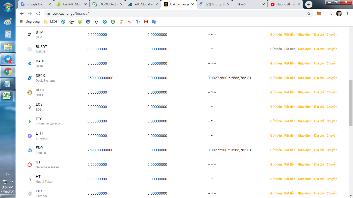Open Telegram from the taskbar
This screenshot has width=353, height=198.
[x=8, y=59]
